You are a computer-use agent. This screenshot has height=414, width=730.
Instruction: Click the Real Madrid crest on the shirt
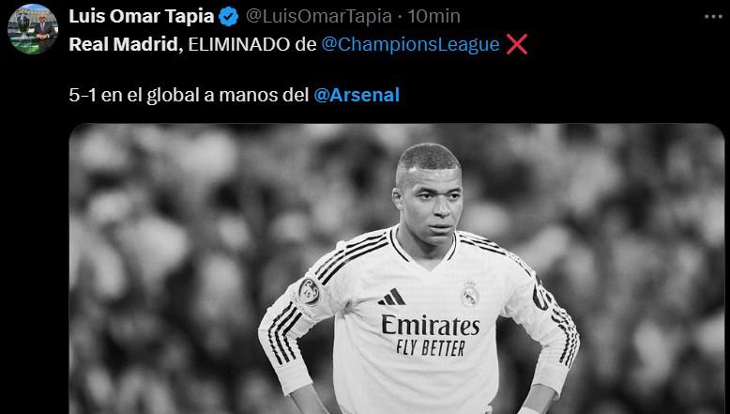(x=470, y=295)
